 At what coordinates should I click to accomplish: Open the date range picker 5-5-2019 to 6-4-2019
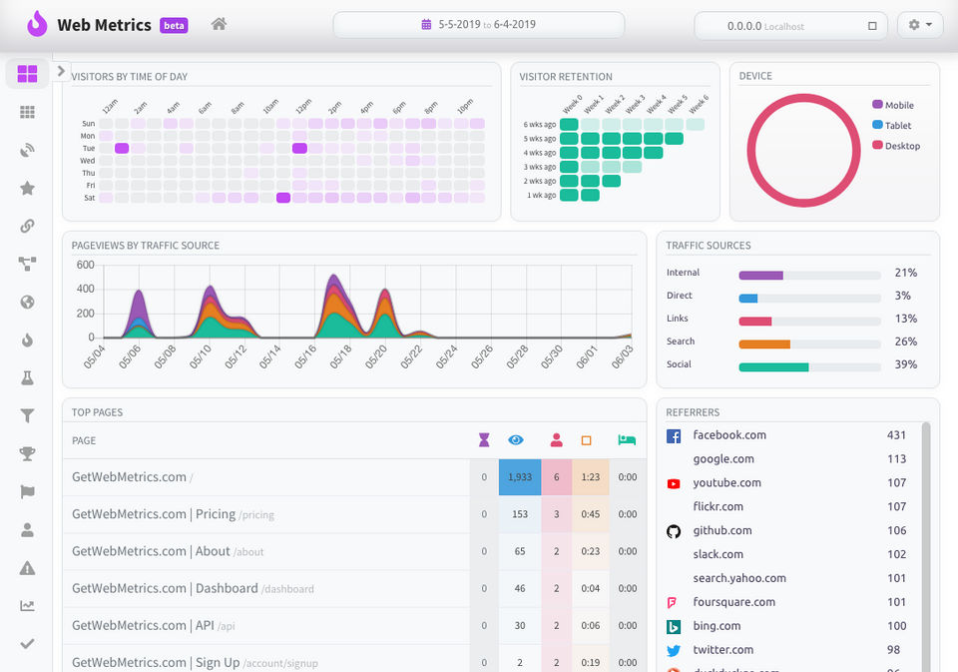click(x=478, y=25)
